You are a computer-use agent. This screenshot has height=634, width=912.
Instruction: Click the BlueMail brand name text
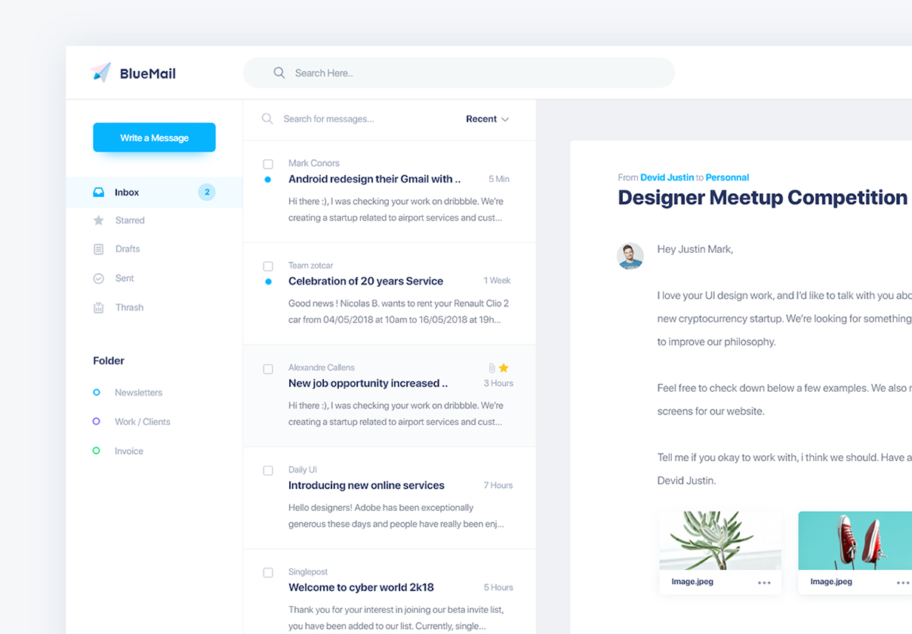tap(148, 73)
